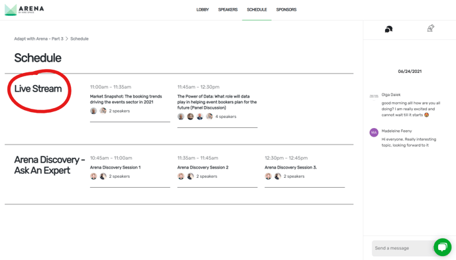The image size is (456, 260).
Task: Click second speaker avatar in Discovery Session 2
Action: point(190,176)
